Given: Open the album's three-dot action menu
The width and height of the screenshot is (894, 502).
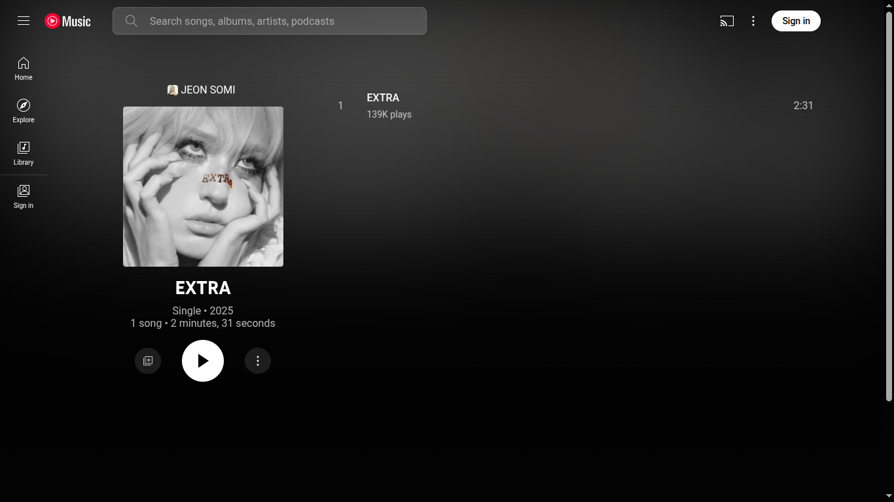Looking at the screenshot, I should pos(258,361).
